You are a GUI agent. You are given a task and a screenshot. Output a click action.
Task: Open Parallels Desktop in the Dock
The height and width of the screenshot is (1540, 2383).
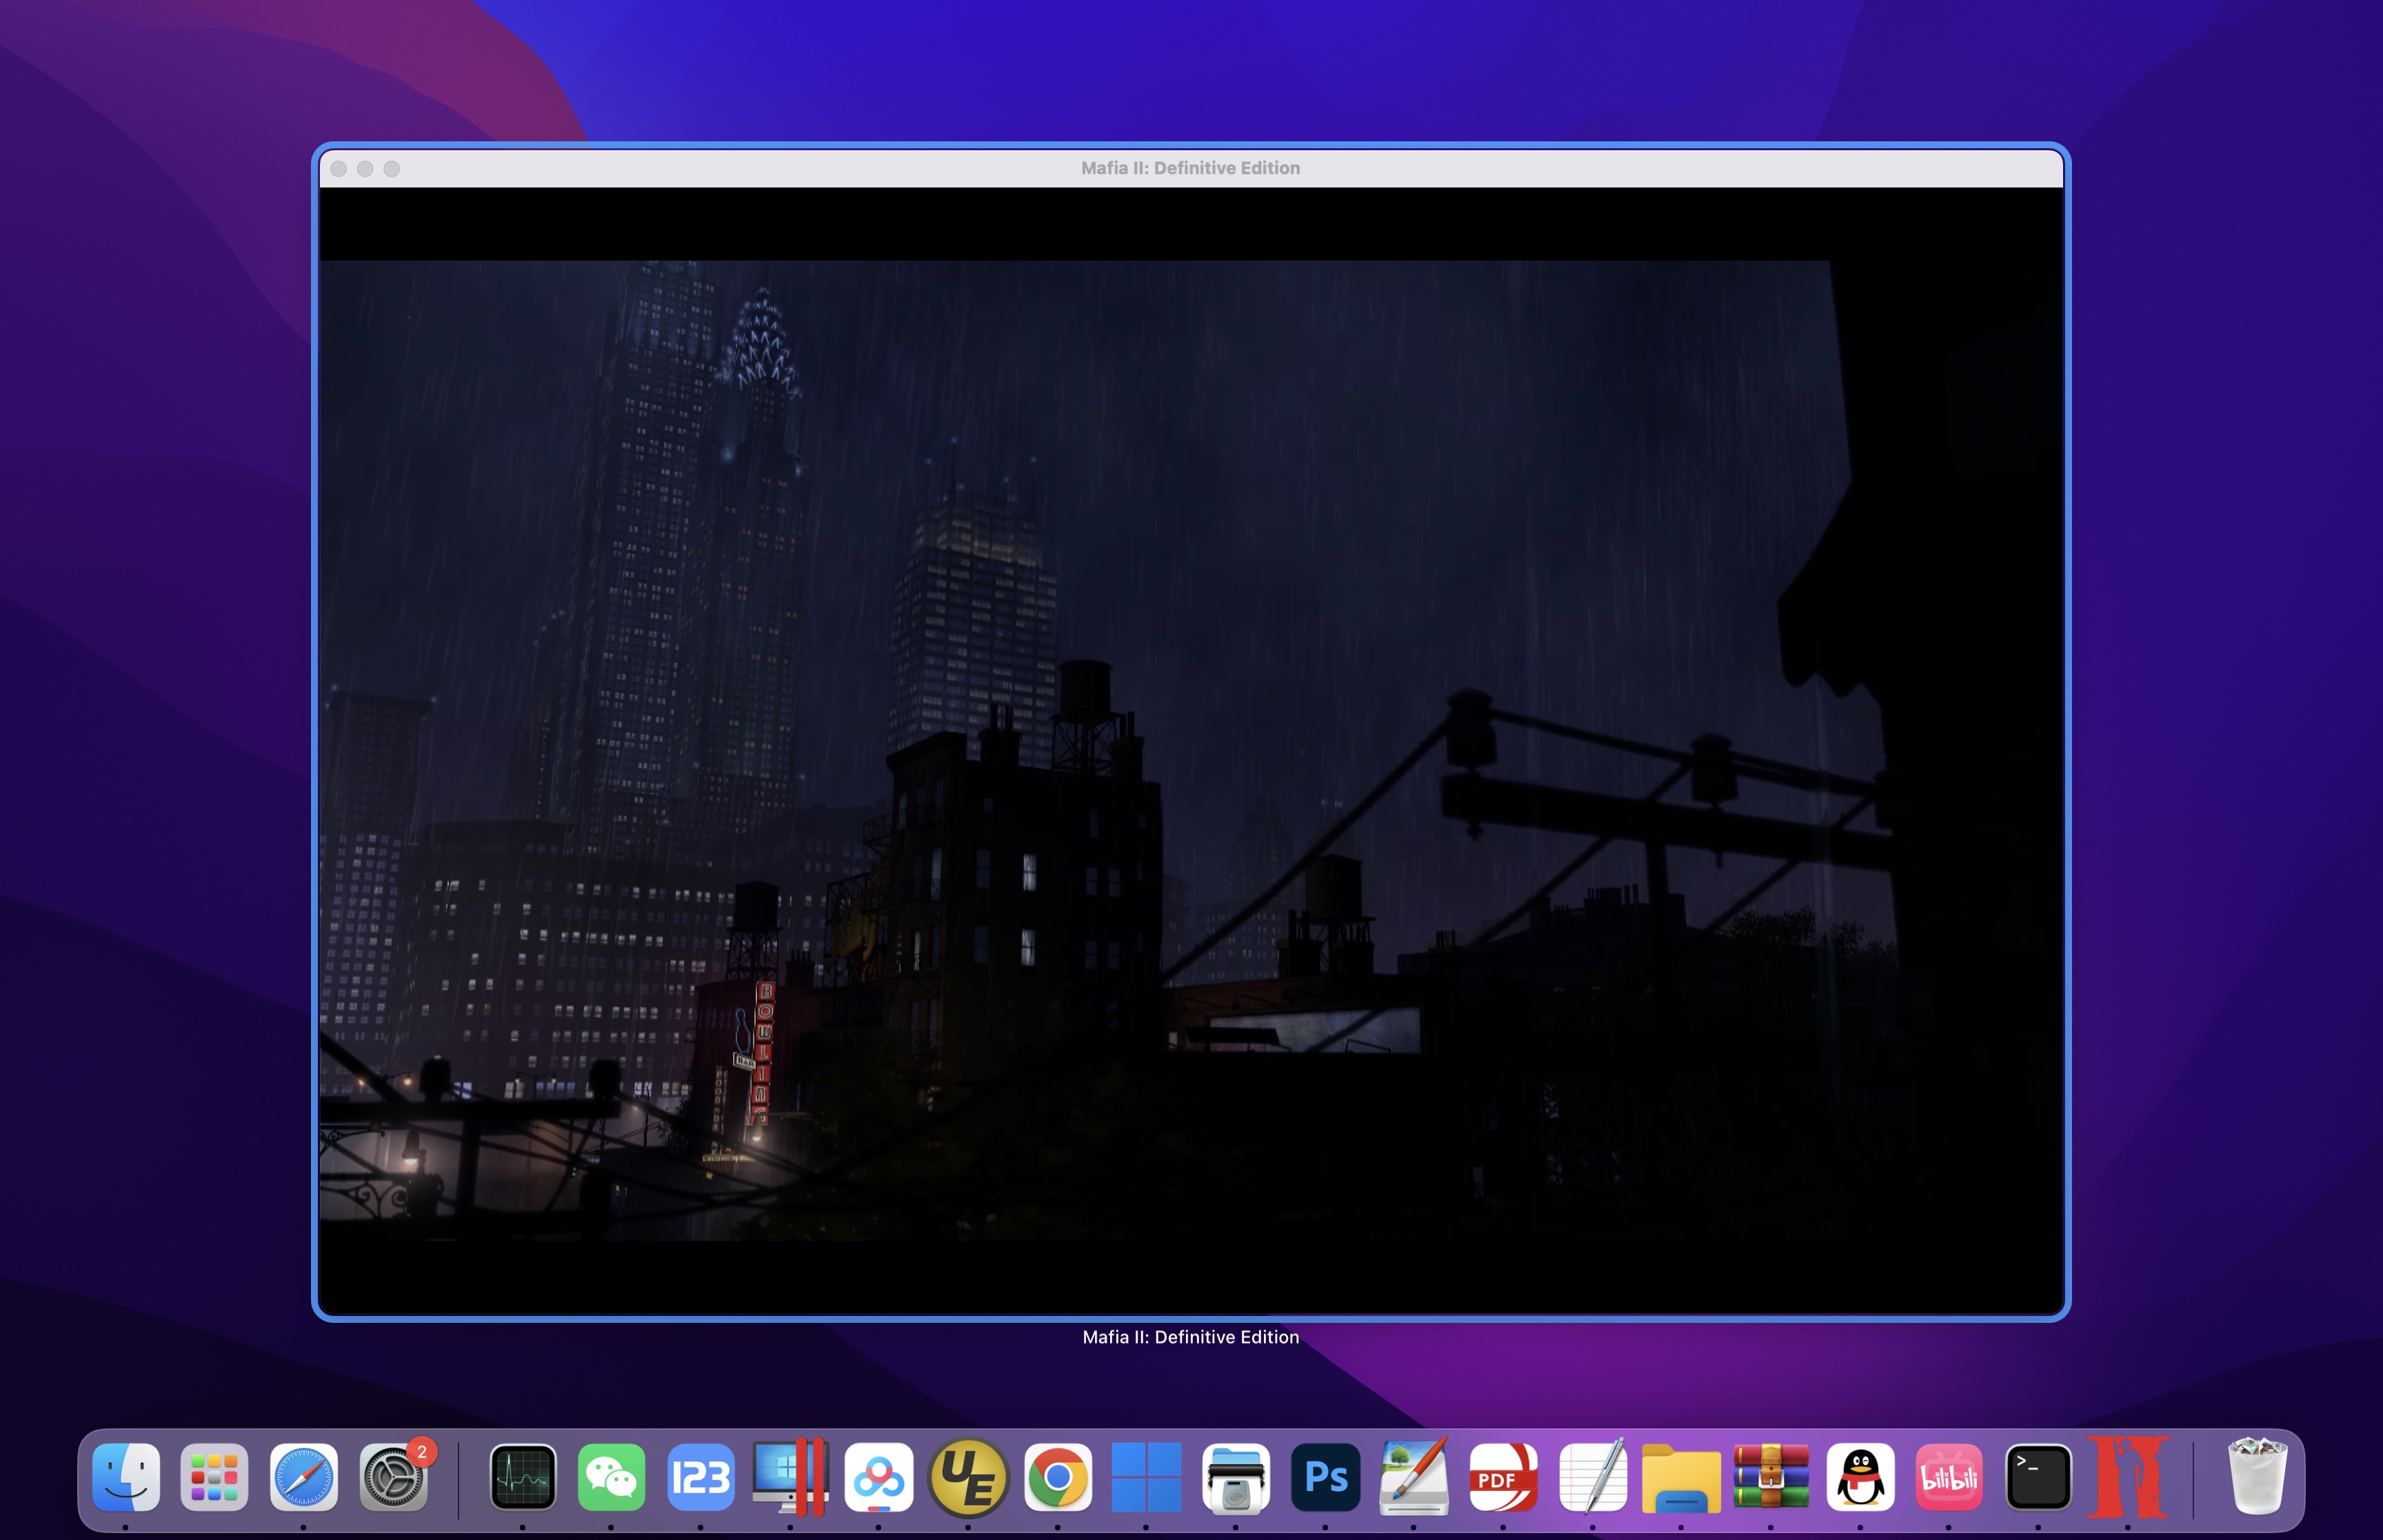(x=790, y=1477)
